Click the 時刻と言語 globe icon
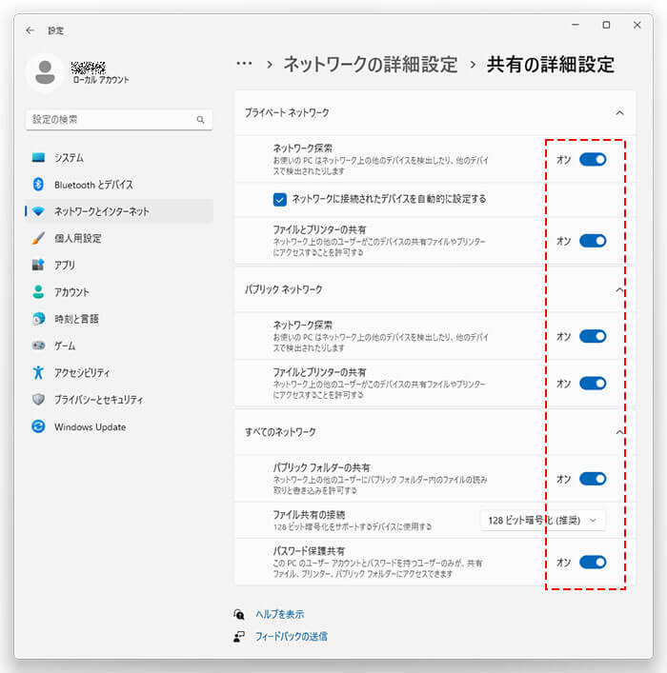Viewport: 667px width, 673px height. pos(38,319)
